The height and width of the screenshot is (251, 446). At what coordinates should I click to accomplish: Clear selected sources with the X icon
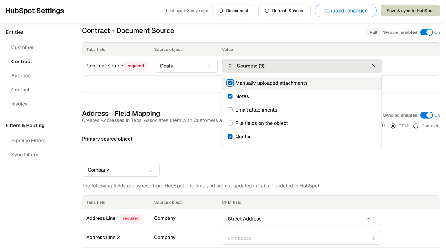coord(374,66)
